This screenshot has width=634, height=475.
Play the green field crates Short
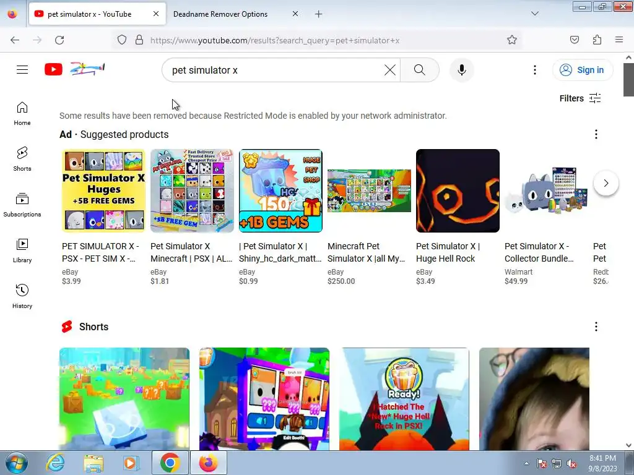[124, 399]
